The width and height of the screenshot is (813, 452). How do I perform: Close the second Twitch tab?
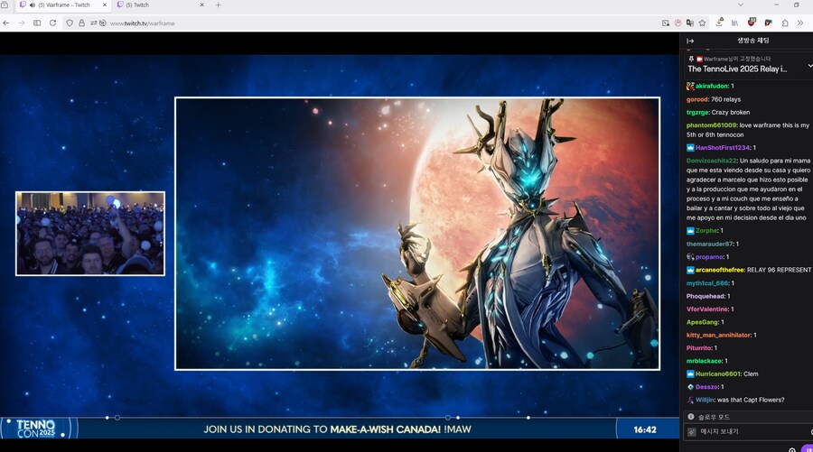point(201,5)
